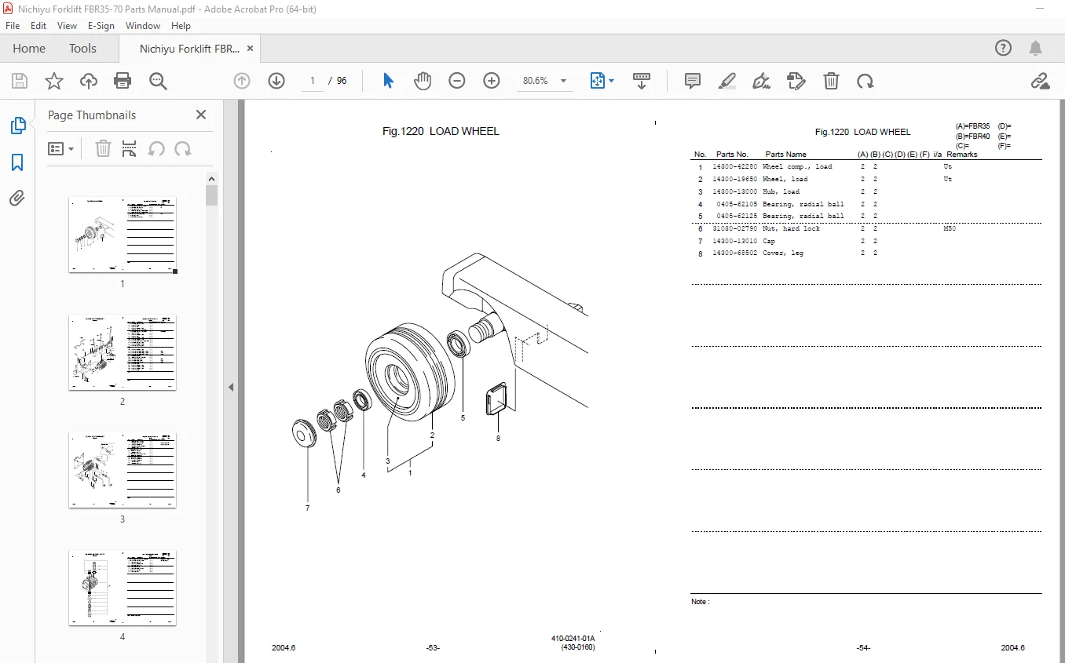Click part number 14300-19650
The height and width of the screenshot is (663, 1065).
click(735, 179)
